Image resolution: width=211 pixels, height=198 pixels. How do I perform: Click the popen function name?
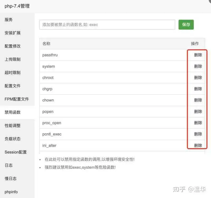[x=48, y=112]
